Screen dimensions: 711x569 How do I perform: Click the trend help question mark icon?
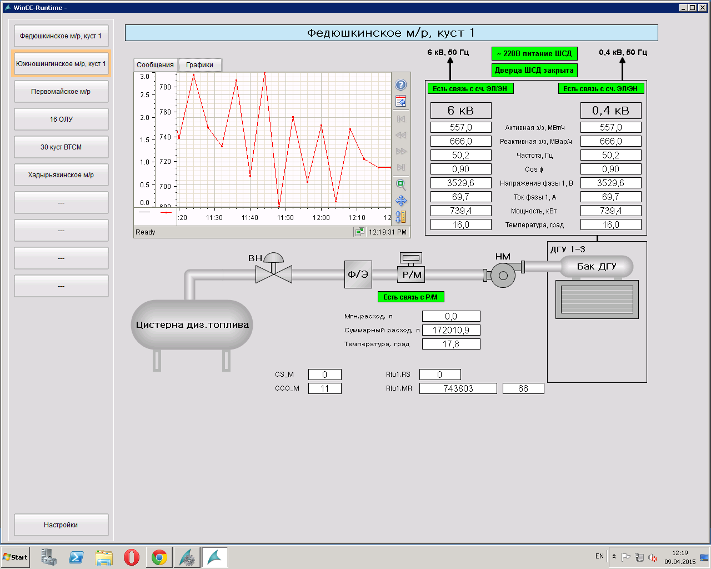pos(400,85)
